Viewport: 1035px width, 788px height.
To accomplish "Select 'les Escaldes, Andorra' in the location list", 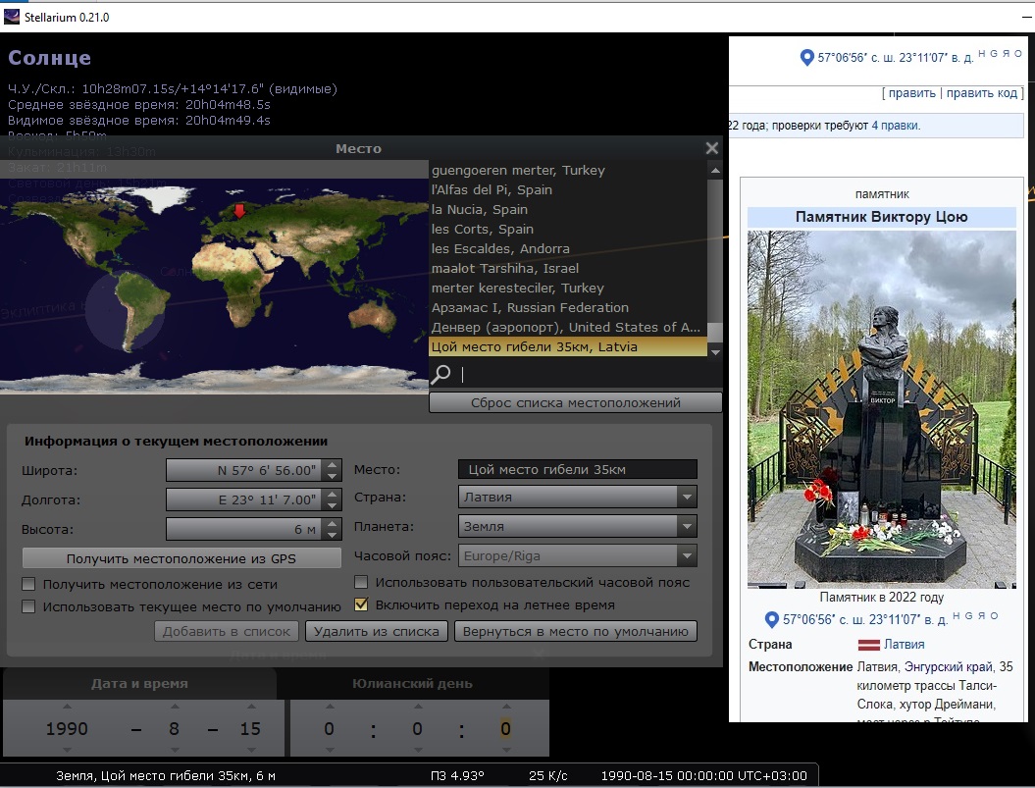I will pyautogui.click(x=568, y=249).
